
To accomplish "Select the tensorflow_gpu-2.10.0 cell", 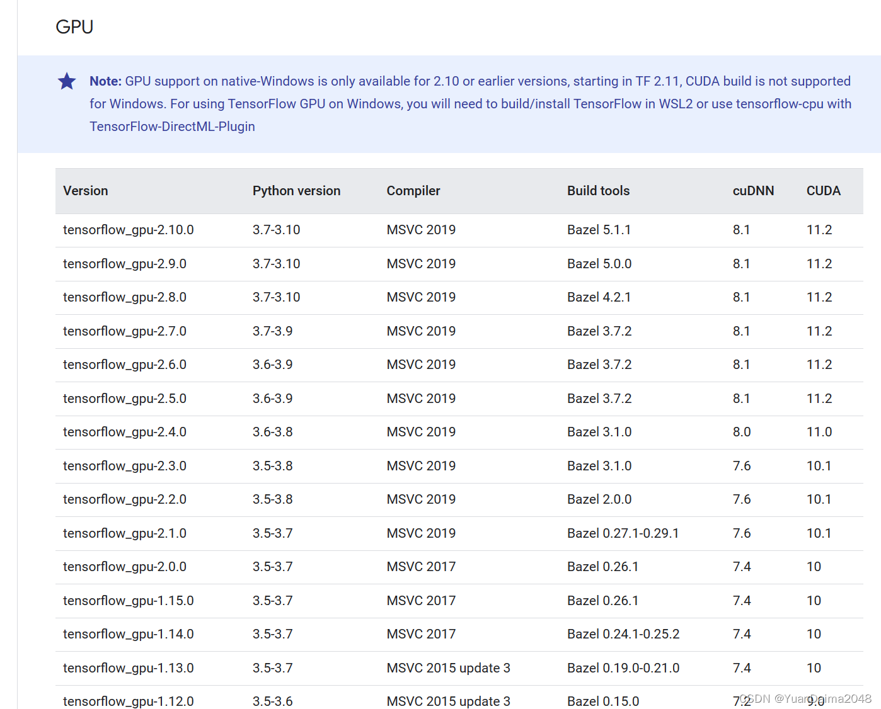I will click(129, 230).
